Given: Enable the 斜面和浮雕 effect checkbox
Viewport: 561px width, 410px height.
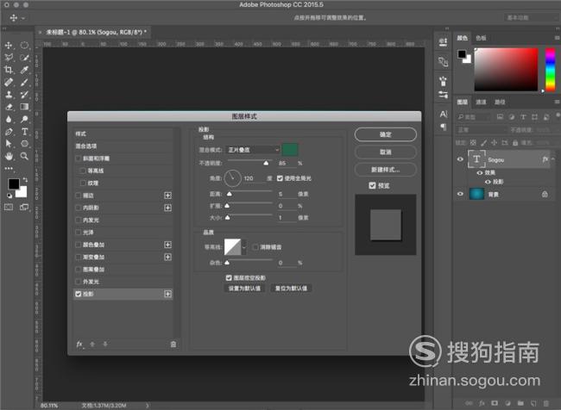Looking at the screenshot, I should point(78,158).
